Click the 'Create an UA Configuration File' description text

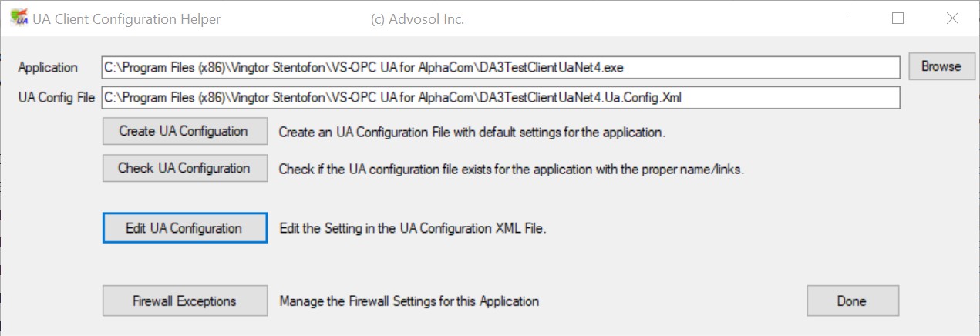[472, 132]
